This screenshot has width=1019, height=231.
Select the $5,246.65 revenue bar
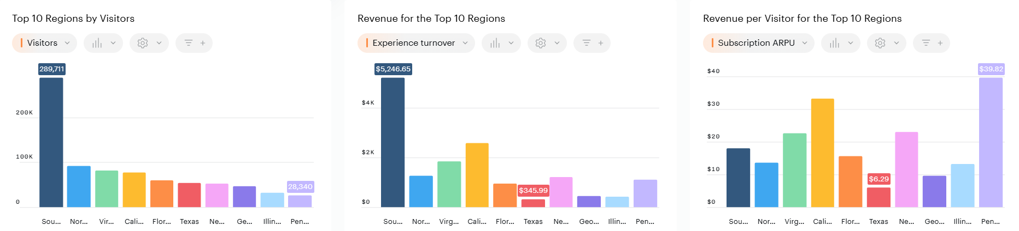click(393, 142)
